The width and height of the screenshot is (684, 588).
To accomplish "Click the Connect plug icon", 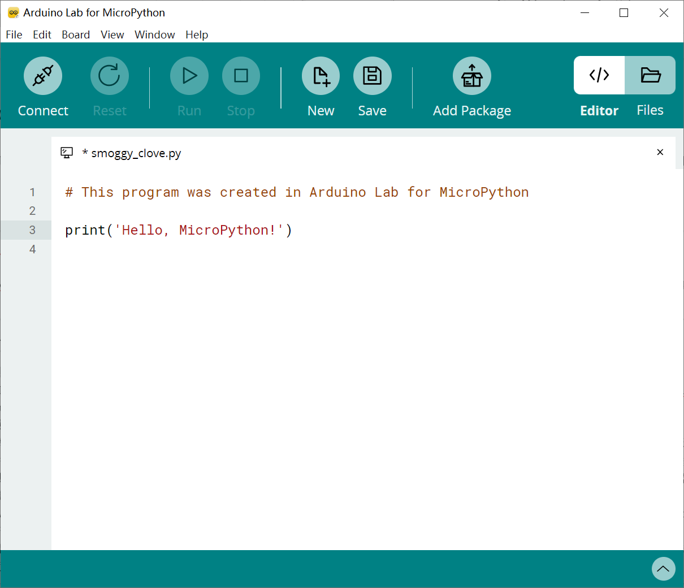I will (43, 76).
